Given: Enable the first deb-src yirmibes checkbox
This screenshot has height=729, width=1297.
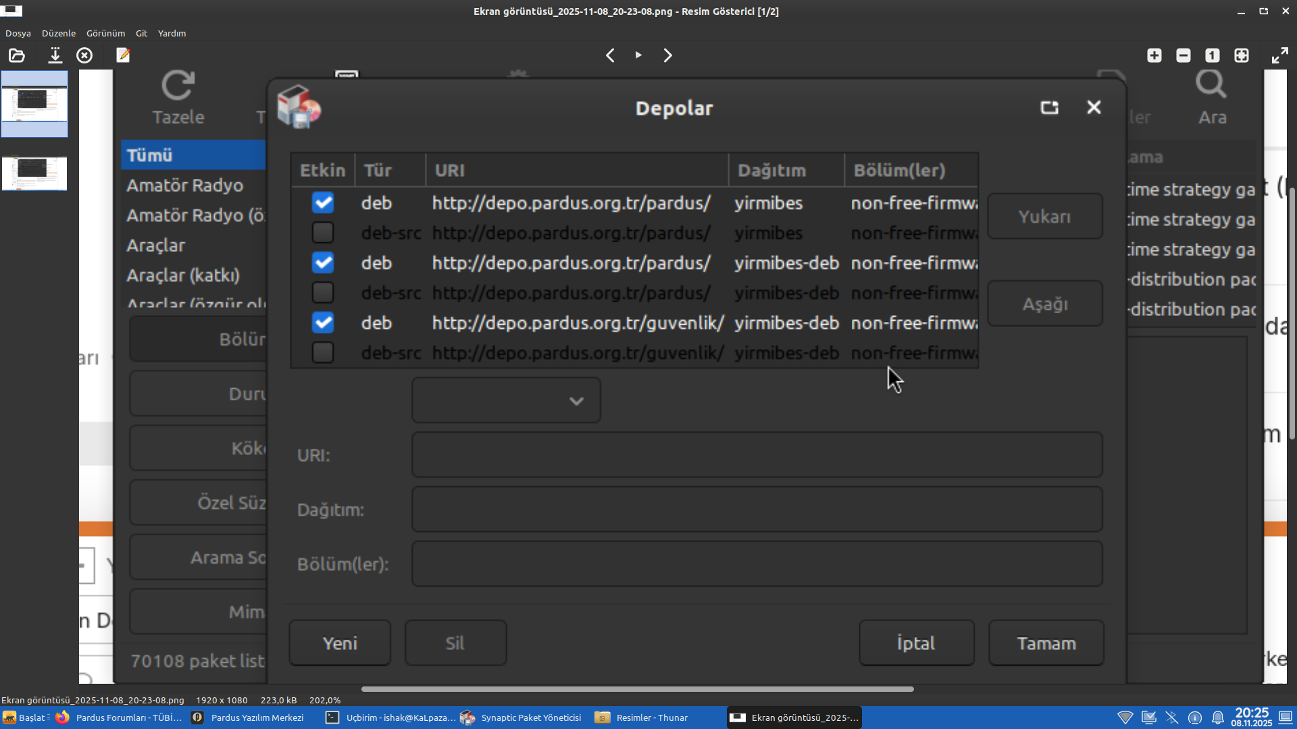Looking at the screenshot, I should 323,233.
